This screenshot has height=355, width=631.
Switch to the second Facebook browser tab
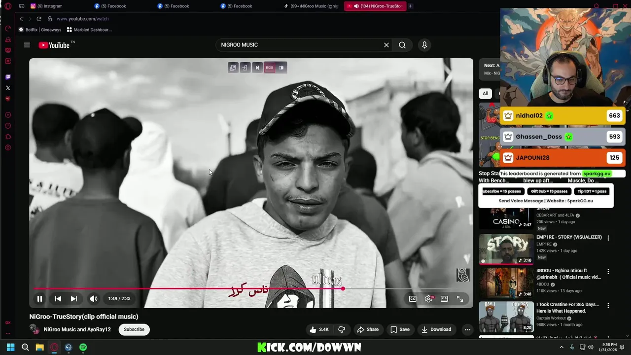tap(173, 6)
